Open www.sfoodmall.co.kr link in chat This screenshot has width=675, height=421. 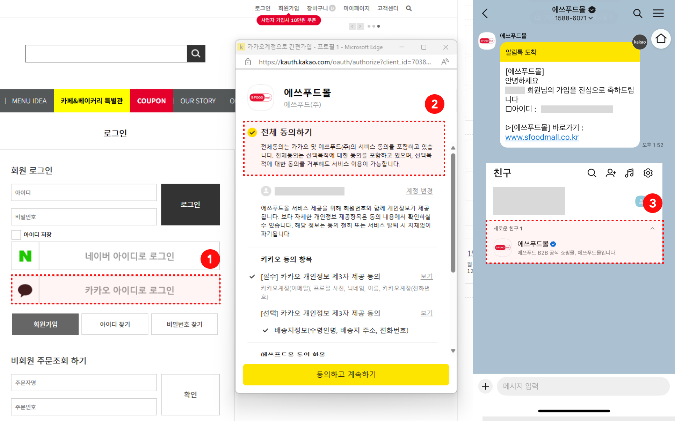tap(542, 137)
